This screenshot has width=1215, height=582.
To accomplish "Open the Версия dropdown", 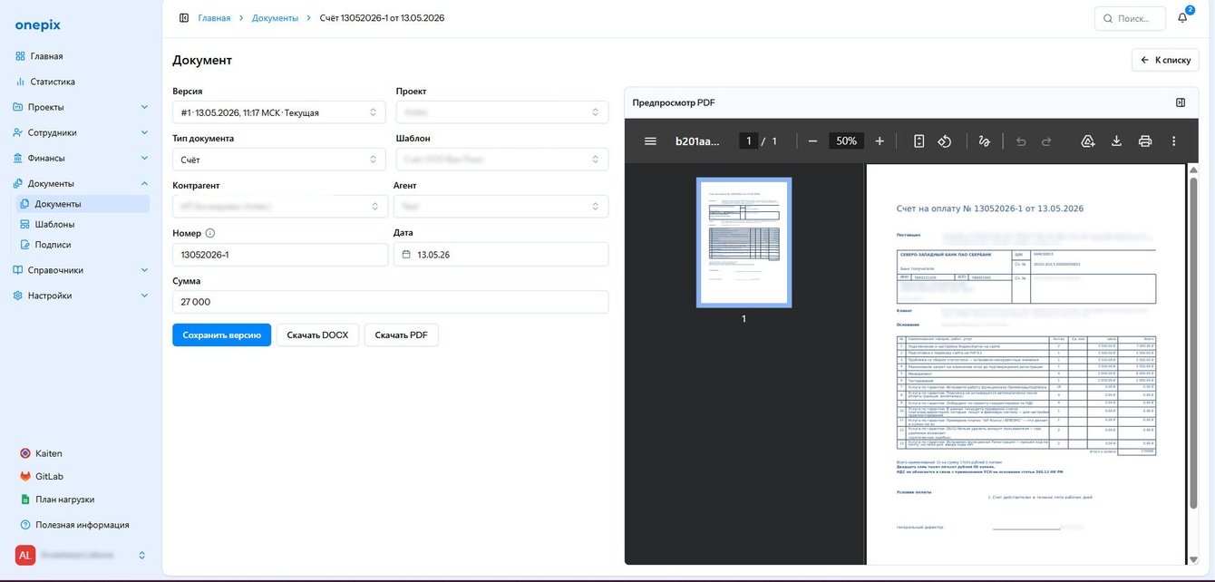I will [279, 112].
